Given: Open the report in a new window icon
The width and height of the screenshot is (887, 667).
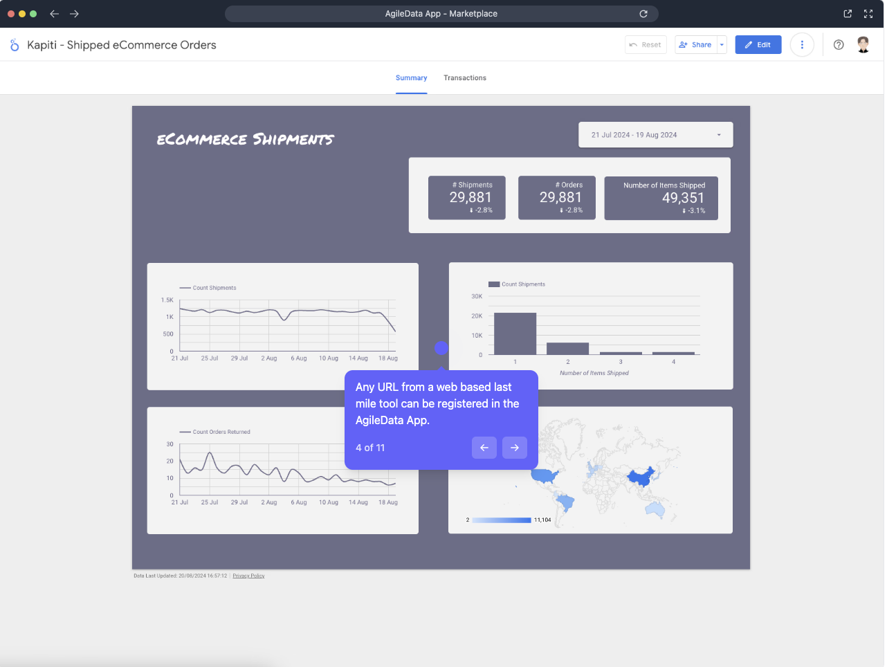Looking at the screenshot, I should tap(847, 13).
